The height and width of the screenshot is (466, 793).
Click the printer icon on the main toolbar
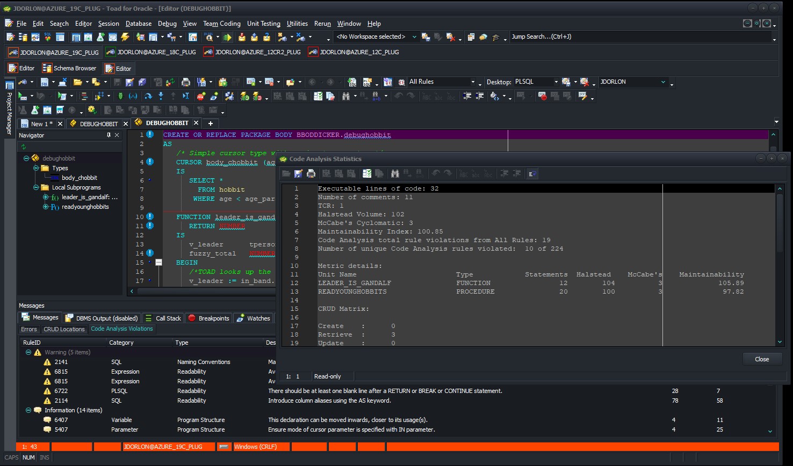185,82
